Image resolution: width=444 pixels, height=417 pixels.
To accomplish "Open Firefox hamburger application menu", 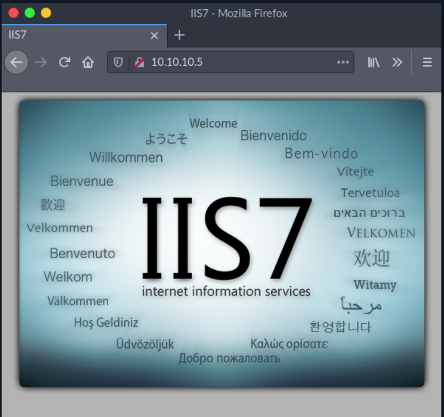I will click(x=427, y=62).
